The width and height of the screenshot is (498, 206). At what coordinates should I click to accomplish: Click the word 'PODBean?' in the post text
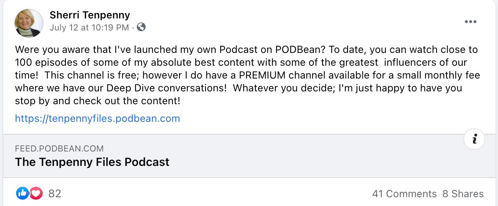point(300,50)
